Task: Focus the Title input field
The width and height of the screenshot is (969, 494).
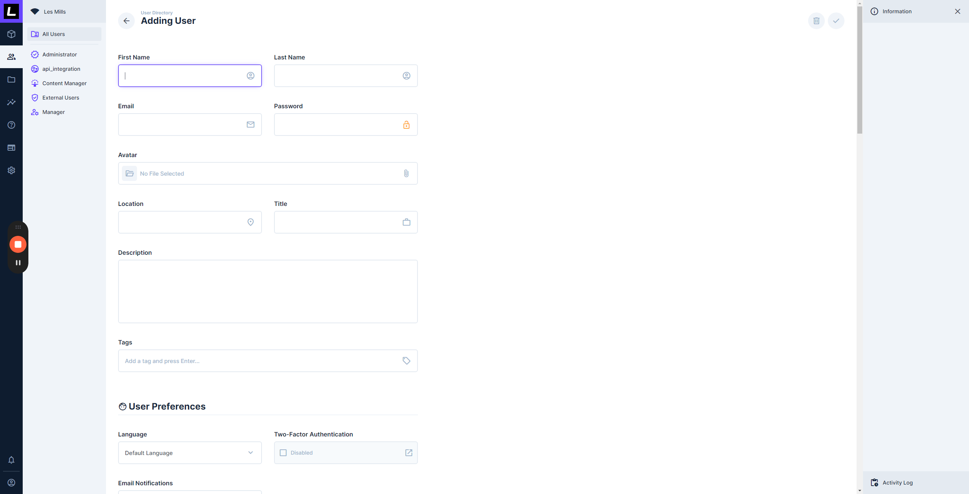Action: tap(346, 222)
